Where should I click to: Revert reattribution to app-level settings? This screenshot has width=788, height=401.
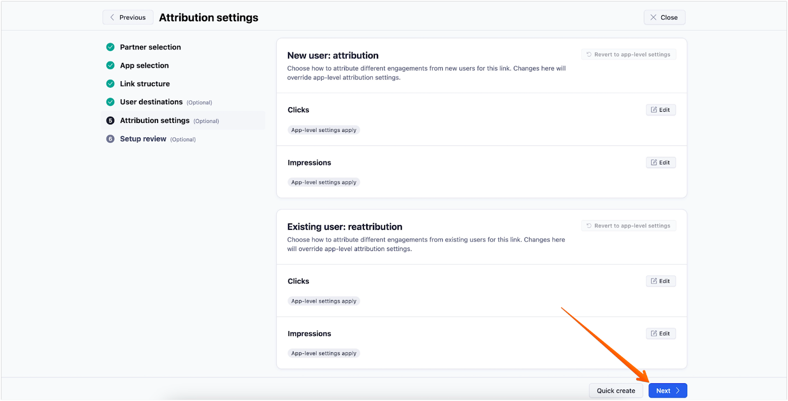point(628,226)
